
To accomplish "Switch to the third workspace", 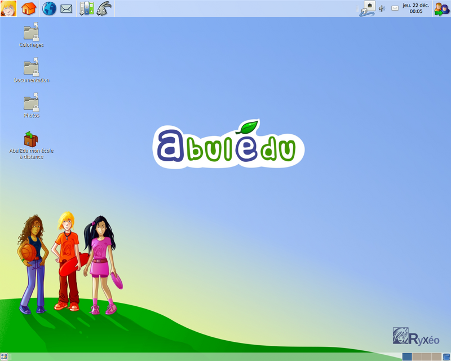I will [x=427, y=356].
